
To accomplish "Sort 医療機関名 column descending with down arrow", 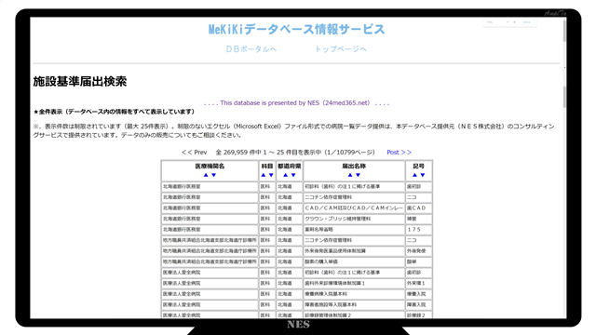I will (x=213, y=175).
